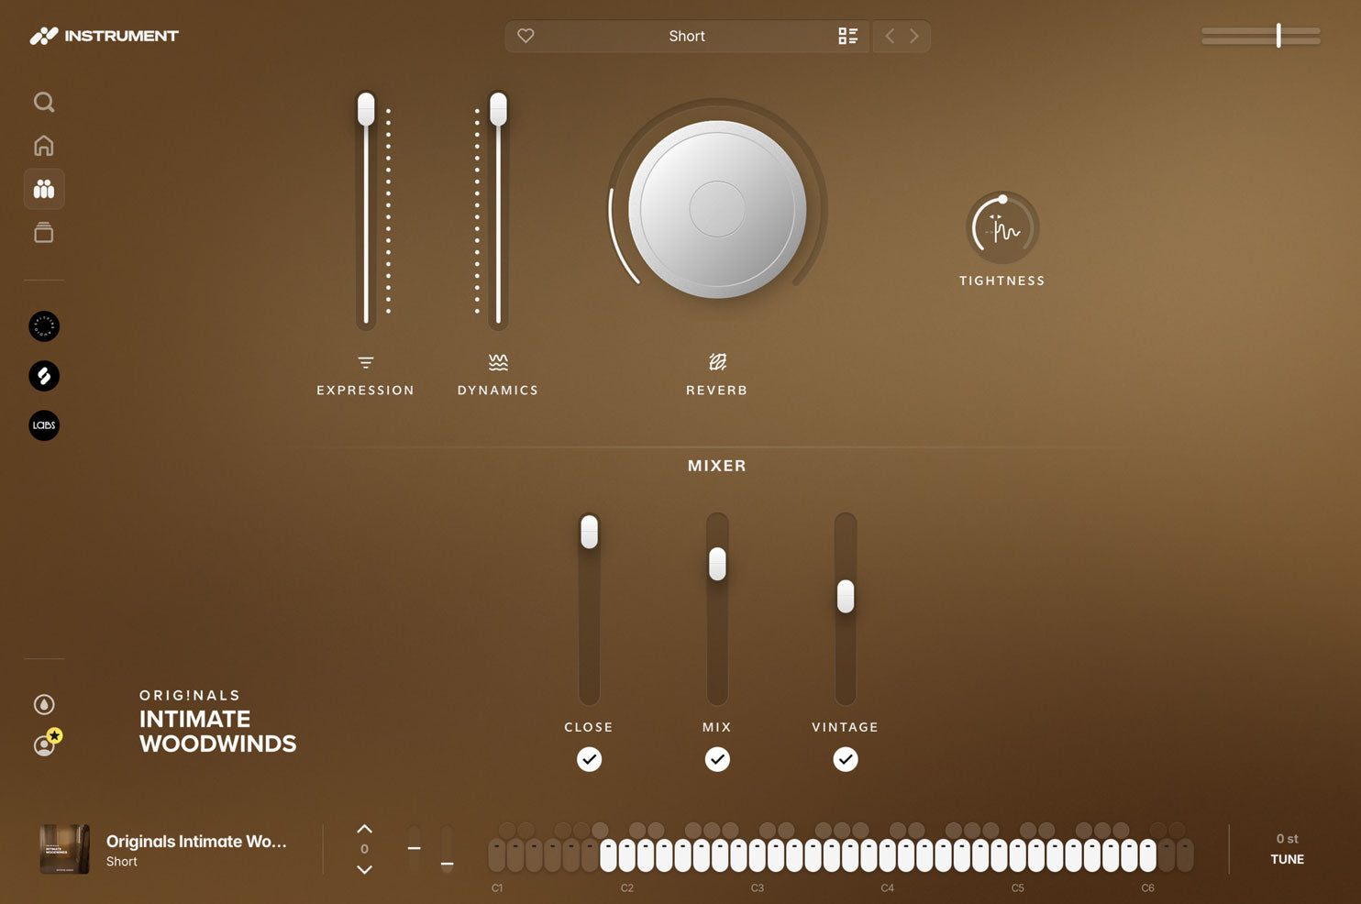This screenshot has height=904, width=1361.
Task: Click the CLOSE mixer label
Action: coord(589,727)
